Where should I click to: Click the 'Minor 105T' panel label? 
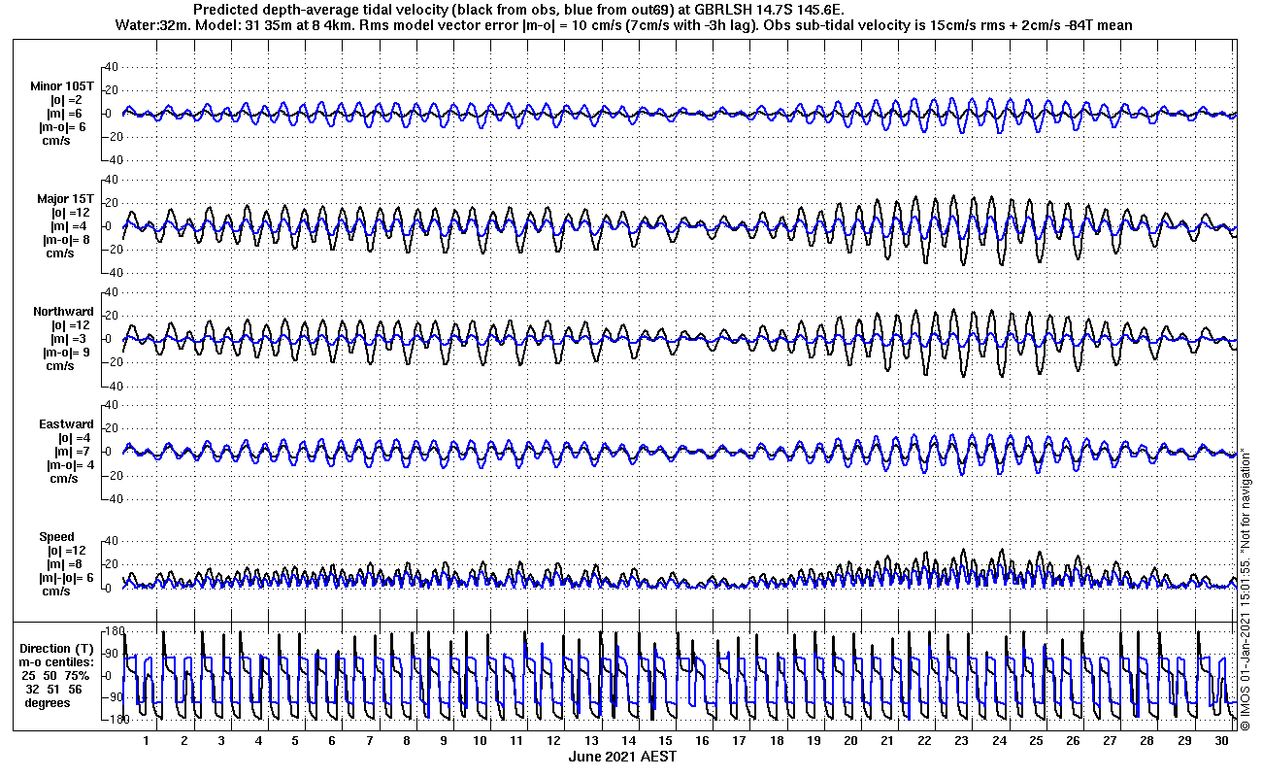[62, 85]
